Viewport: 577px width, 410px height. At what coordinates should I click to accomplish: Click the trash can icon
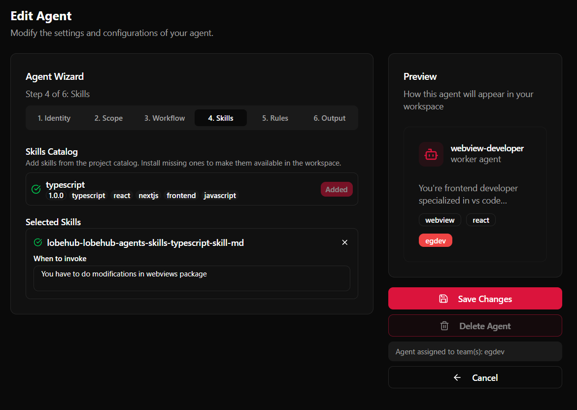444,326
